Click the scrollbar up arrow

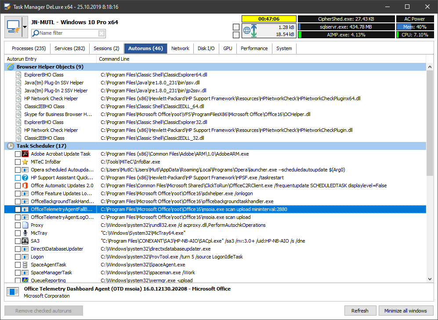pos(430,67)
